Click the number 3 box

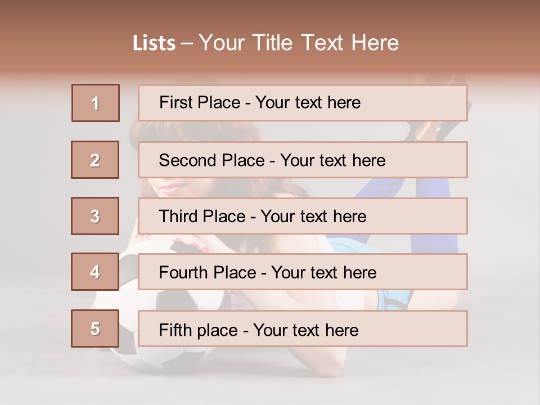point(95,216)
